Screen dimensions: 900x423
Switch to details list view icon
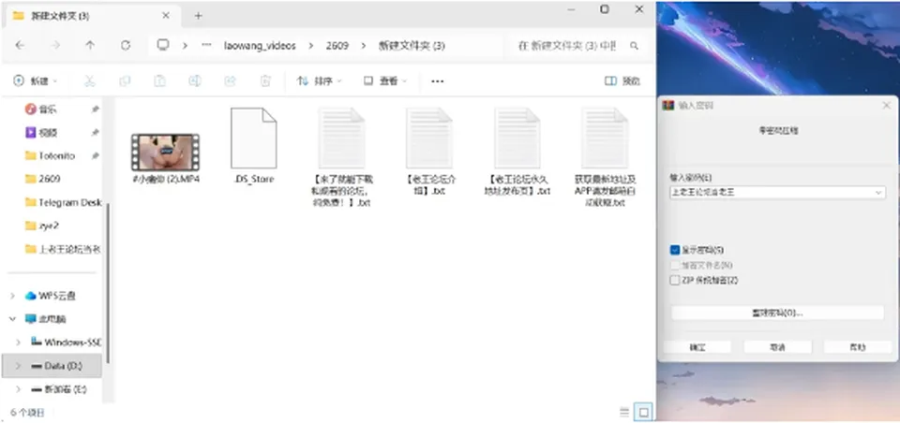coord(624,412)
